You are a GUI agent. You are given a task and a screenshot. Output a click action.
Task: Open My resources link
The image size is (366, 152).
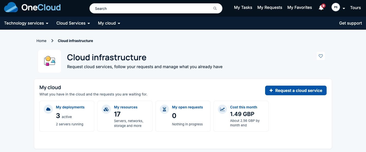tap(126, 107)
